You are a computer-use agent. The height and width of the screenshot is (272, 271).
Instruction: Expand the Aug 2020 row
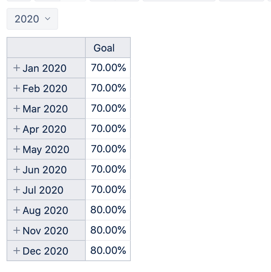click(x=17, y=210)
